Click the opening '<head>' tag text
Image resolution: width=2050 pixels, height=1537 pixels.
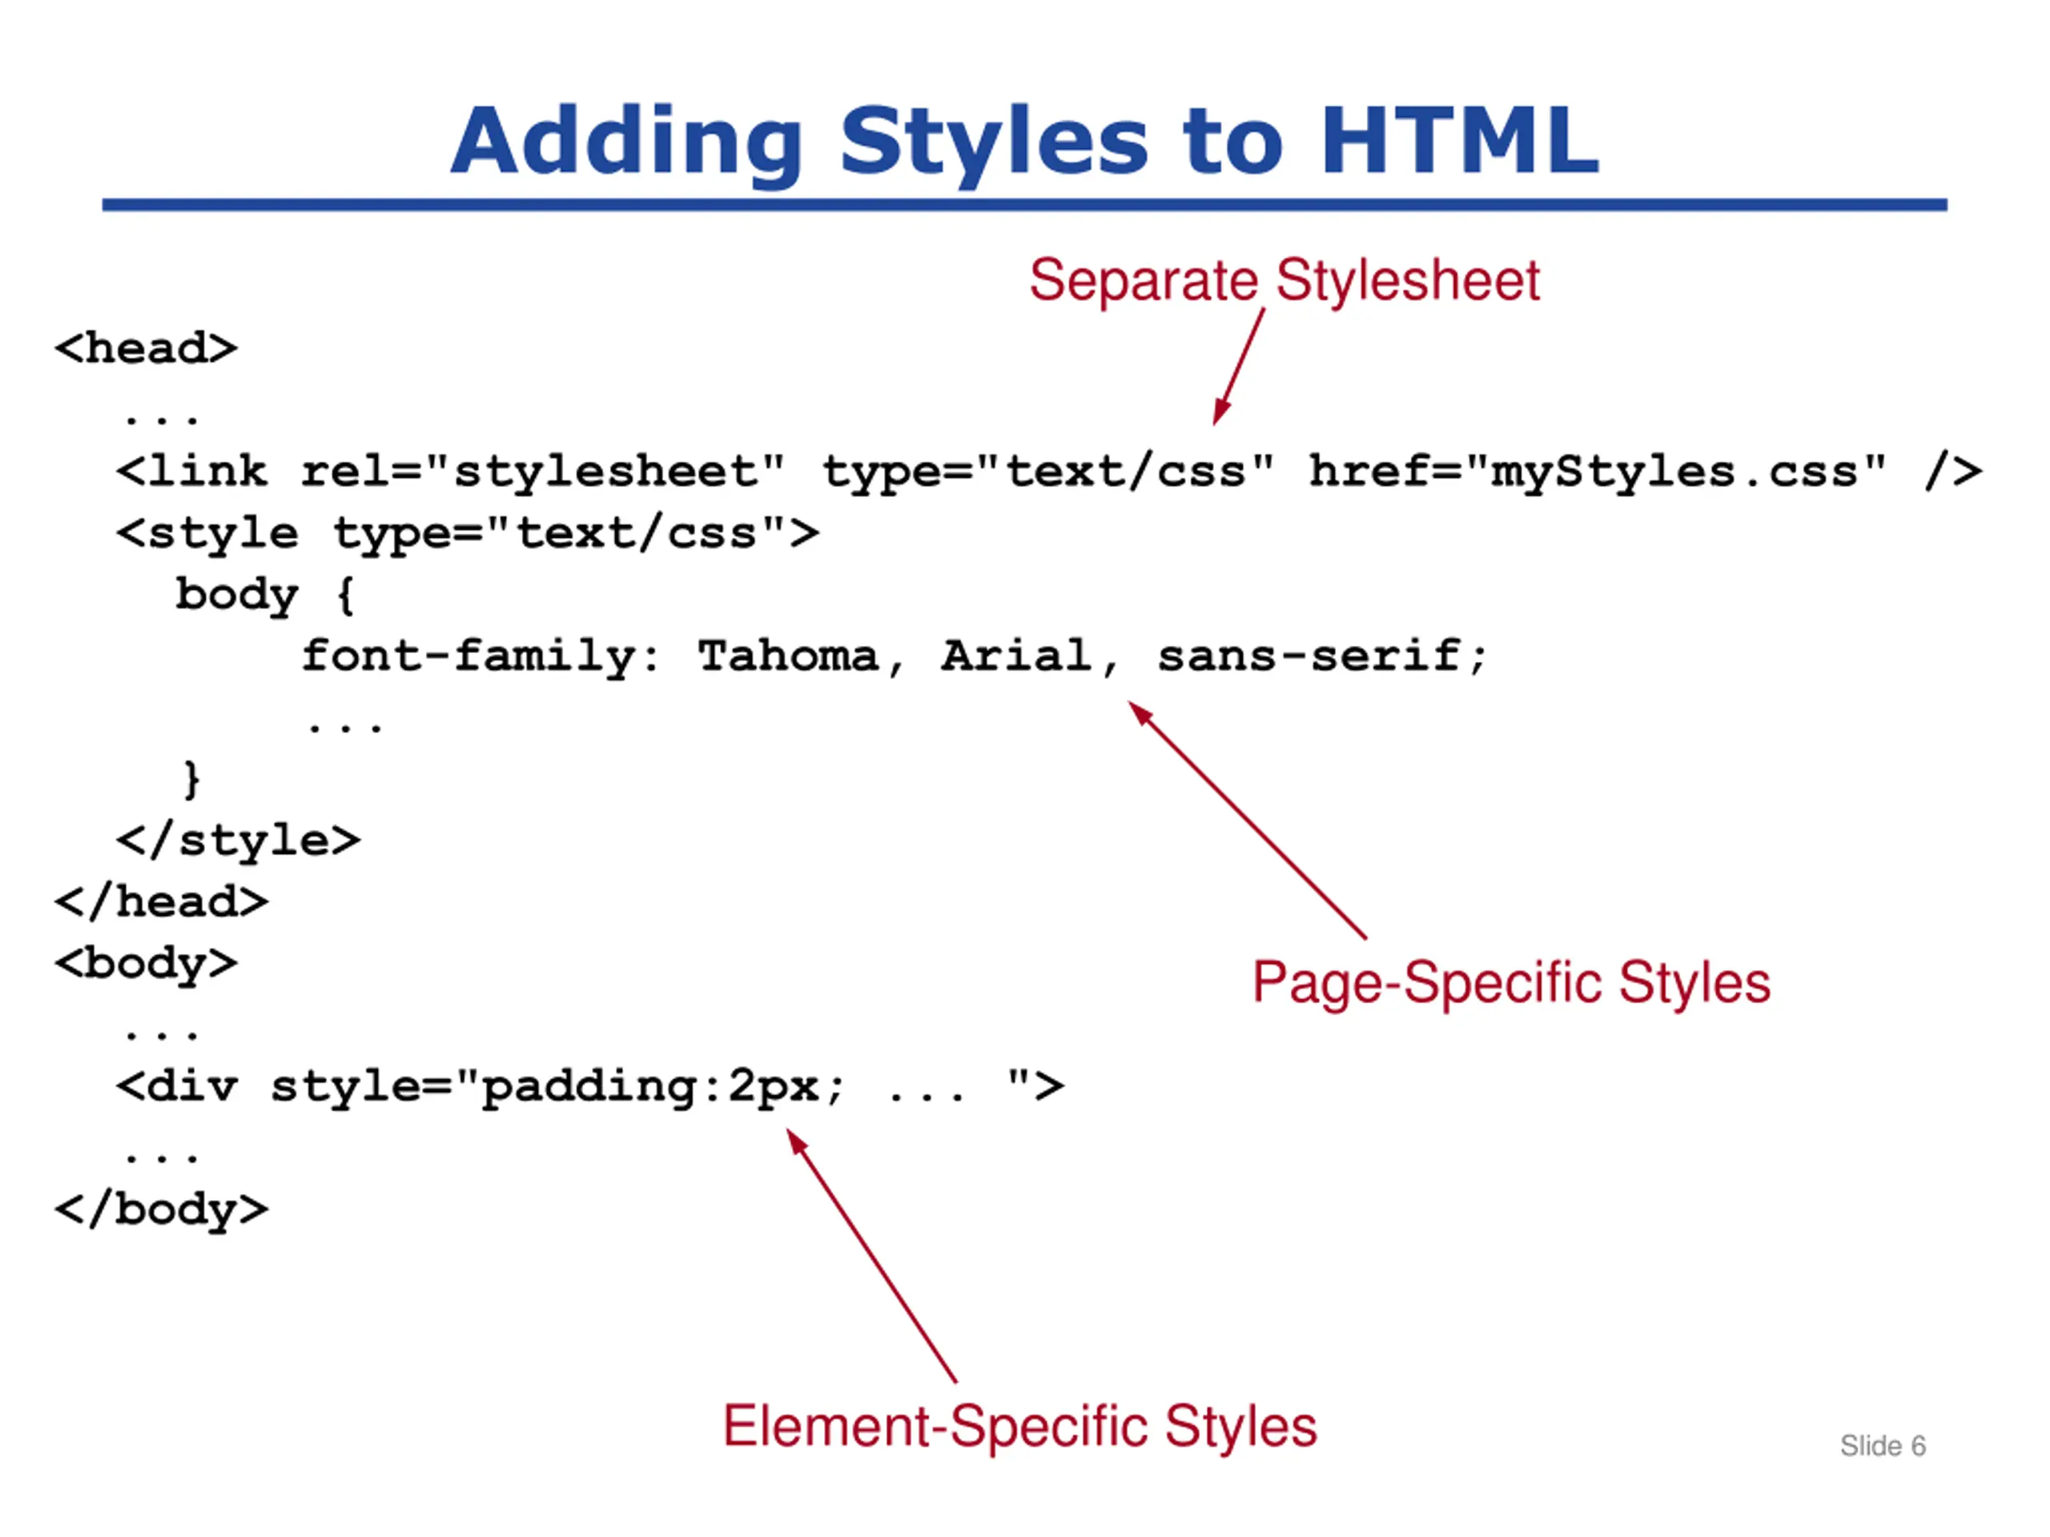146,349
